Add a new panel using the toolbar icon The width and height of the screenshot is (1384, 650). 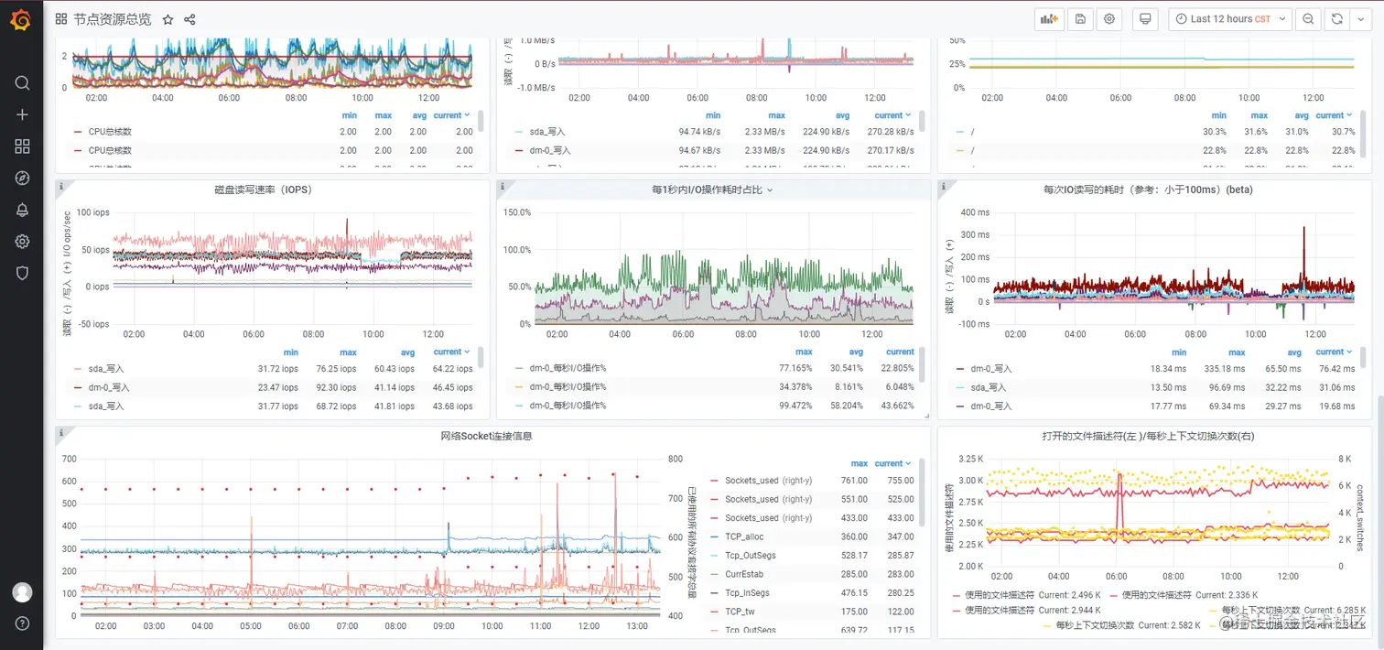pyautogui.click(x=1049, y=19)
